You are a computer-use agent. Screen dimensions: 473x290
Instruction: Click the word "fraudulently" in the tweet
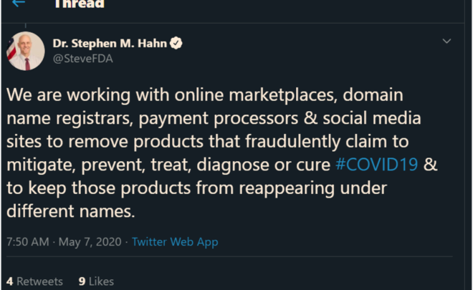(273, 142)
